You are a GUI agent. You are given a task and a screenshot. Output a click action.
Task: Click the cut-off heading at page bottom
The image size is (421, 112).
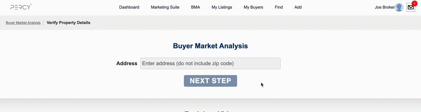pyautogui.click(x=210, y=111)
